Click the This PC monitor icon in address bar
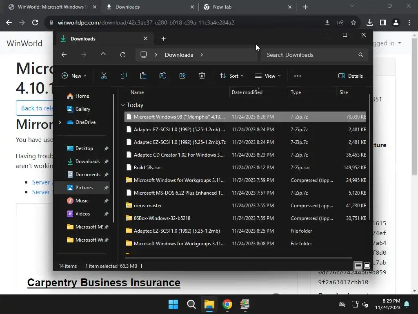Screen dimensions: 418x314 (144, 55)
